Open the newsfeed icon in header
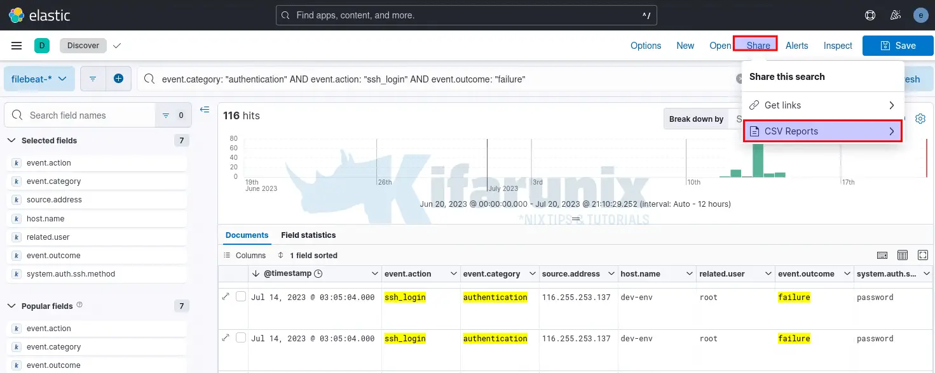935x373 pixels. (x=896, y=15)
